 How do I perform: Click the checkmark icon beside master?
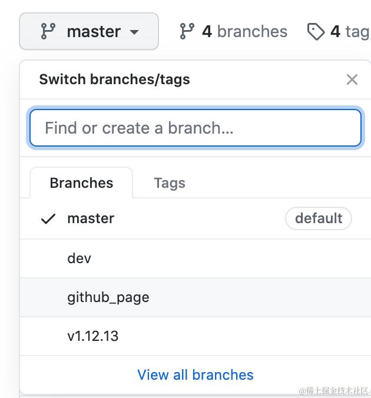point(48,219)
